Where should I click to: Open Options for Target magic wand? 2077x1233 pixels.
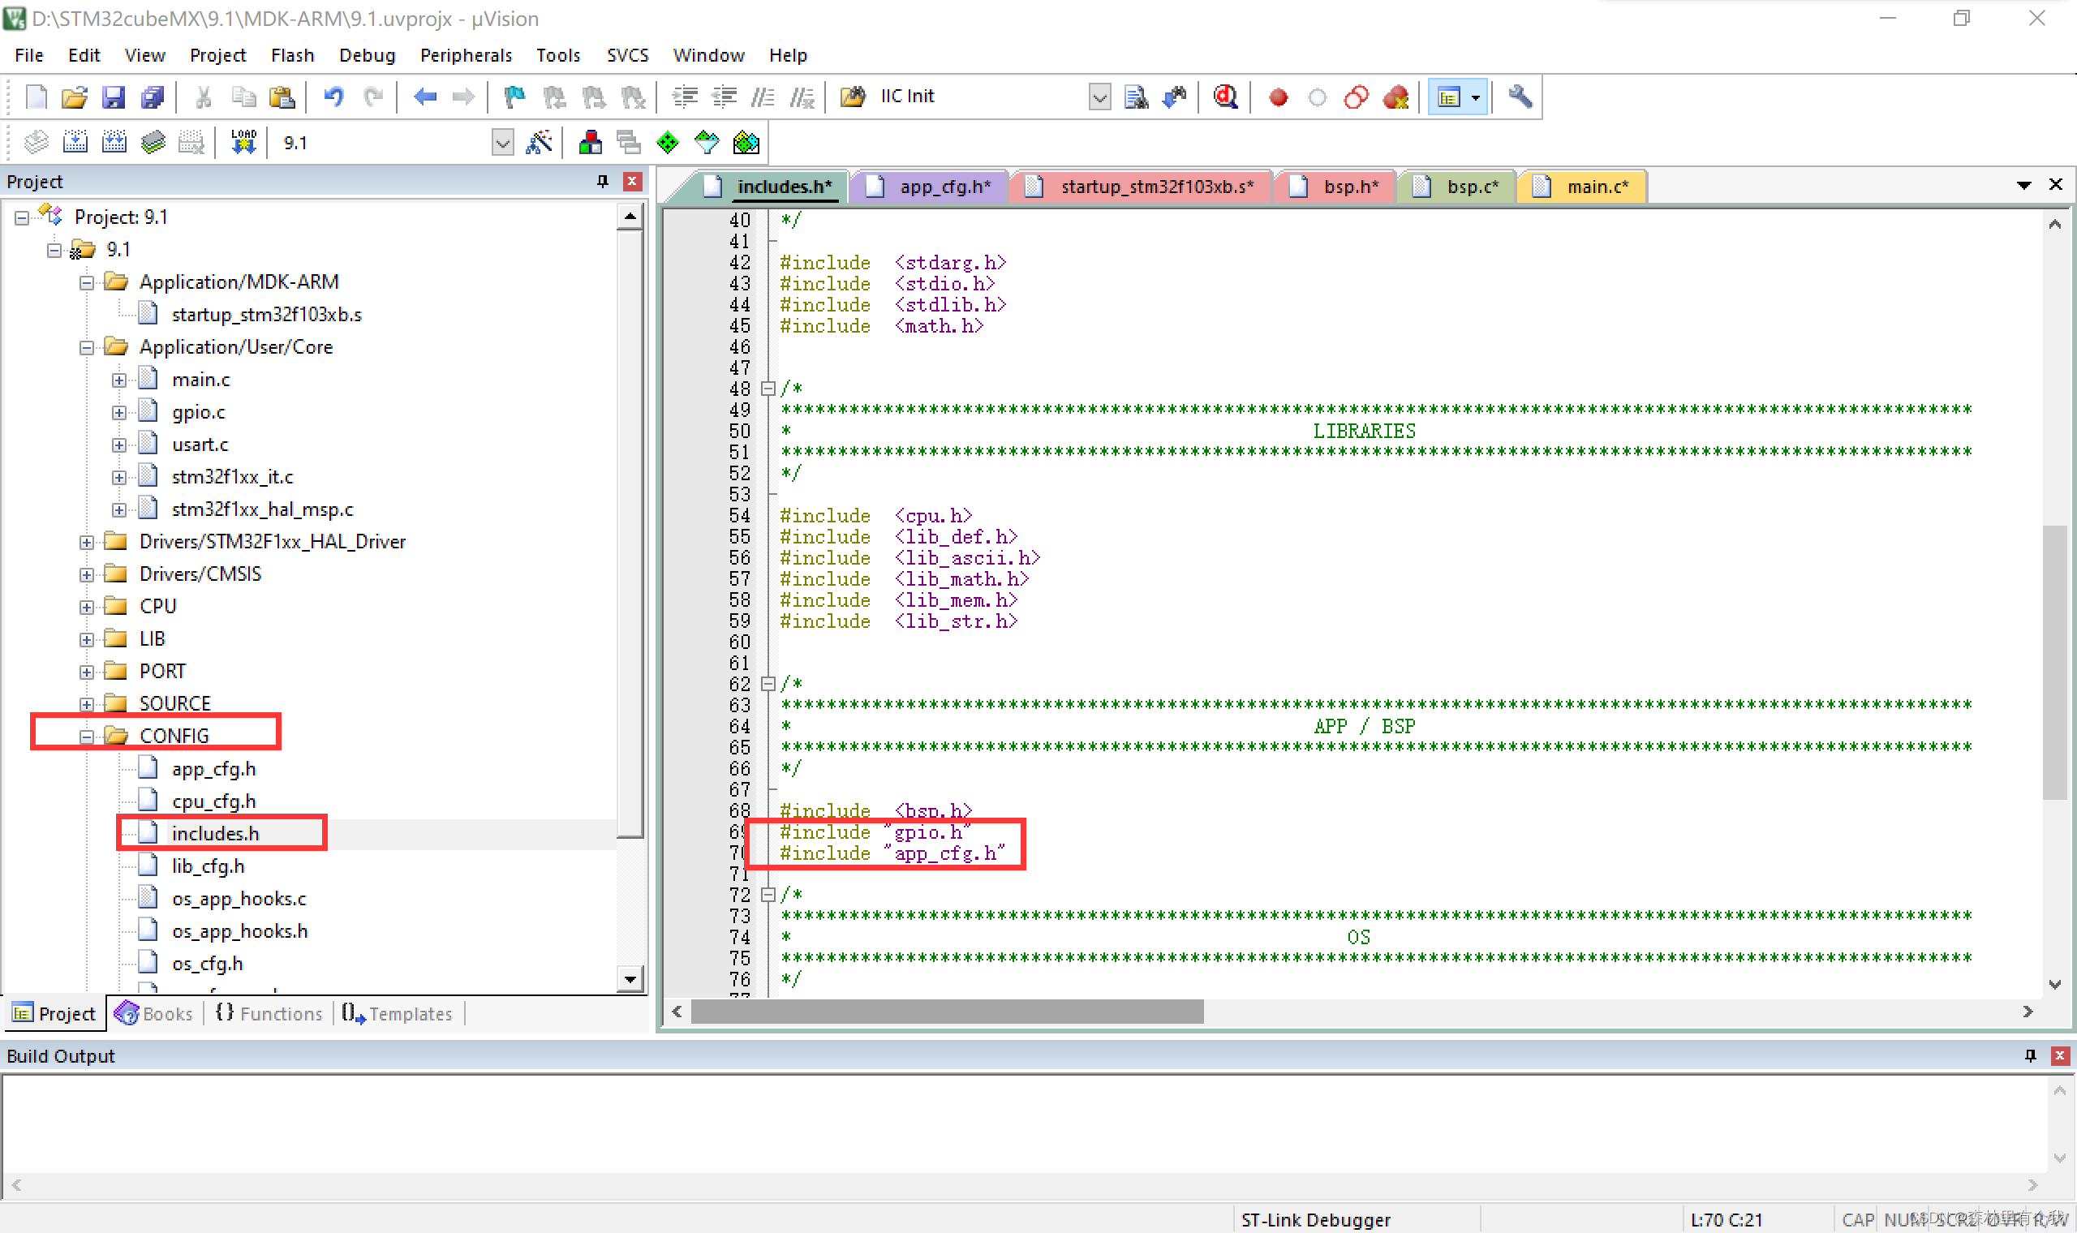(x=540, y=142)
